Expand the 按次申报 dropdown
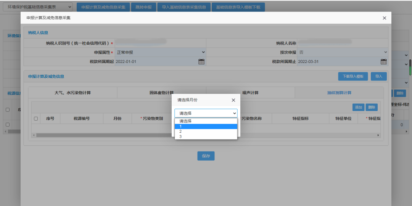 click(342, 52)
